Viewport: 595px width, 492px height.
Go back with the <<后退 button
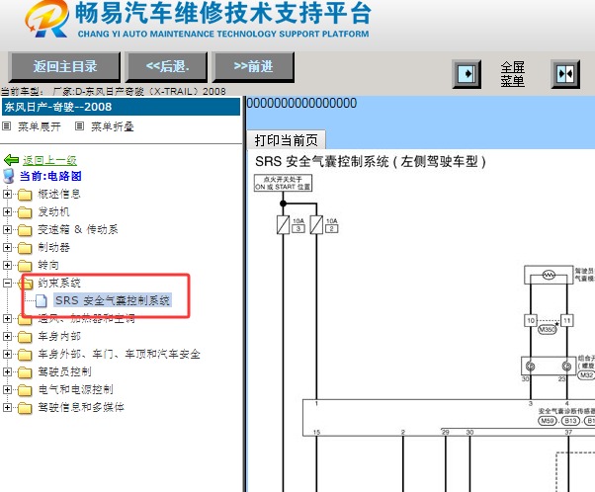point(167,67)
